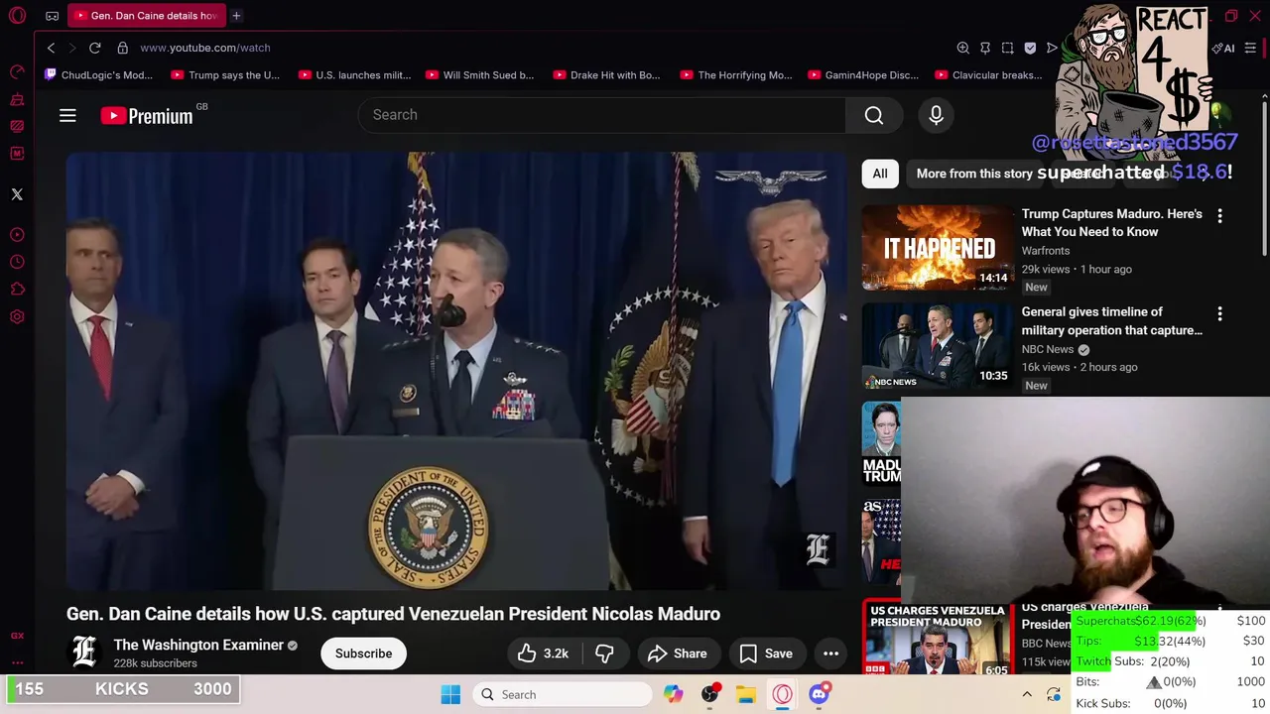Screen dimensions: 1270x714
Task: Open 'U.S. launches milit...' bookmark
Action: click(354, 75)
